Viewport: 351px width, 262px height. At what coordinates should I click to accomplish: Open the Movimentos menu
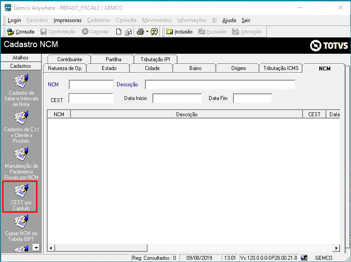(x=157, y=20)
